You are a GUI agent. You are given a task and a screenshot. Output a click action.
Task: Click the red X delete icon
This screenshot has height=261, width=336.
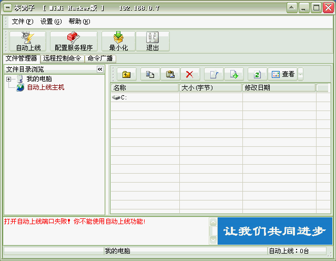(190, 74)
